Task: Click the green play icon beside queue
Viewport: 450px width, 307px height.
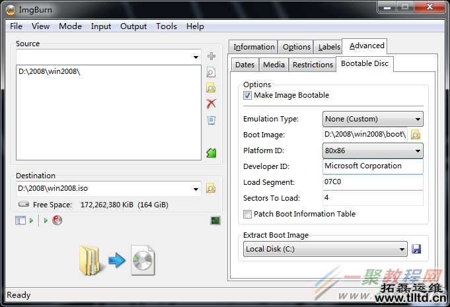Action: [31, 221]
